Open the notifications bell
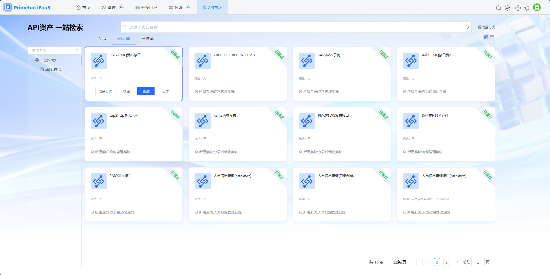Viewport: 550px width, 275px height. pyautogui.click(x=527, y=8)
